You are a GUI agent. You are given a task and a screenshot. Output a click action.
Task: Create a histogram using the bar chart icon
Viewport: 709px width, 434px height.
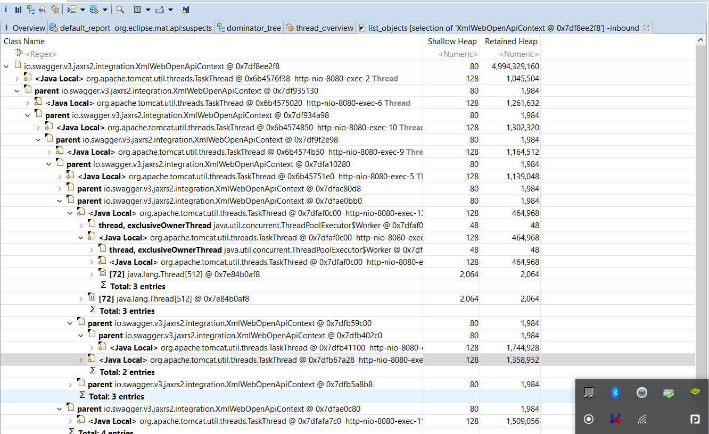[18, 9]
